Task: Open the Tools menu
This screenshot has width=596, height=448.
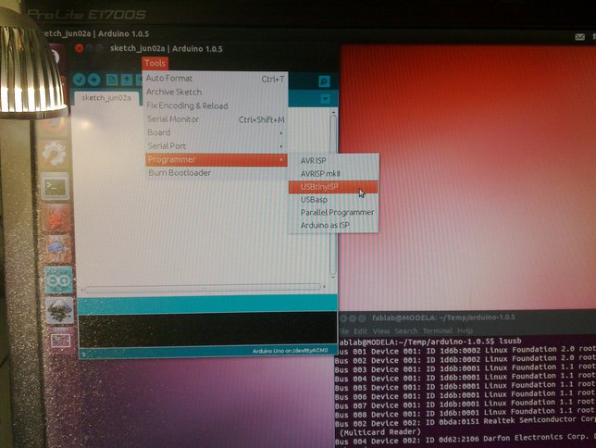Action: 155,63
